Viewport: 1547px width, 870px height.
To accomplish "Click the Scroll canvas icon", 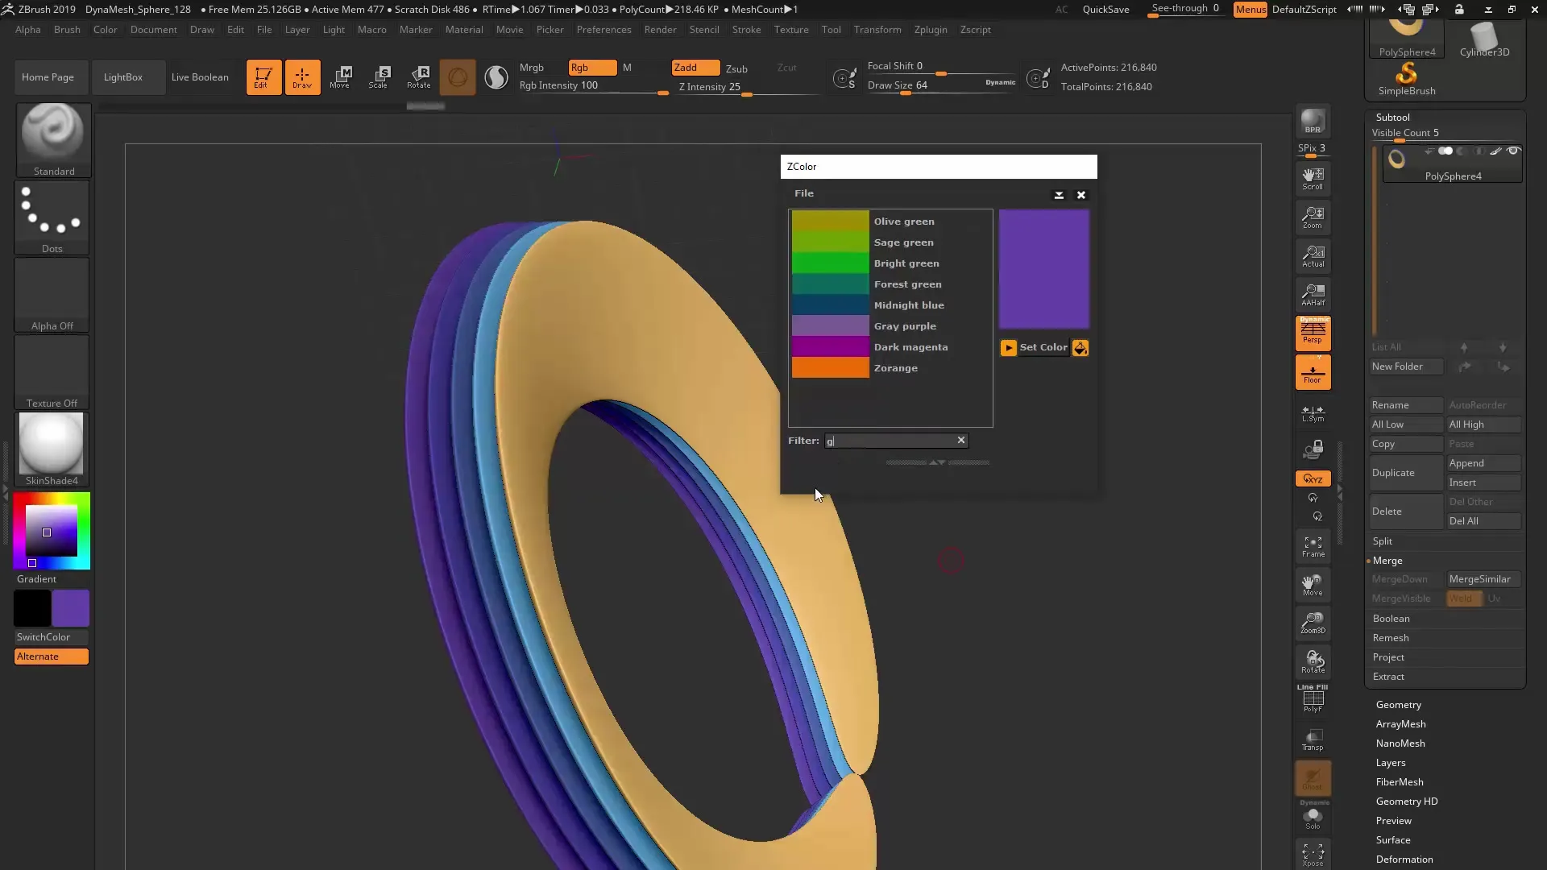I will click(x=1313, y=178).
